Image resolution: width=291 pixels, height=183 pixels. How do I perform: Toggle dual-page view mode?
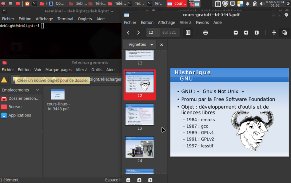click(284, 33)
